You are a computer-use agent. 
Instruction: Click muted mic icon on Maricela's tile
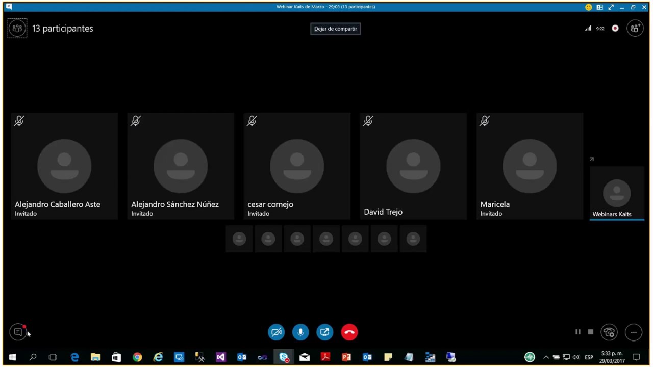[485, 121]
